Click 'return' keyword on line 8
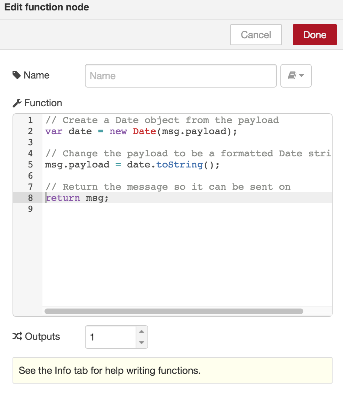The height and width of the screenshot is (394, 343). tap(63, 198)
